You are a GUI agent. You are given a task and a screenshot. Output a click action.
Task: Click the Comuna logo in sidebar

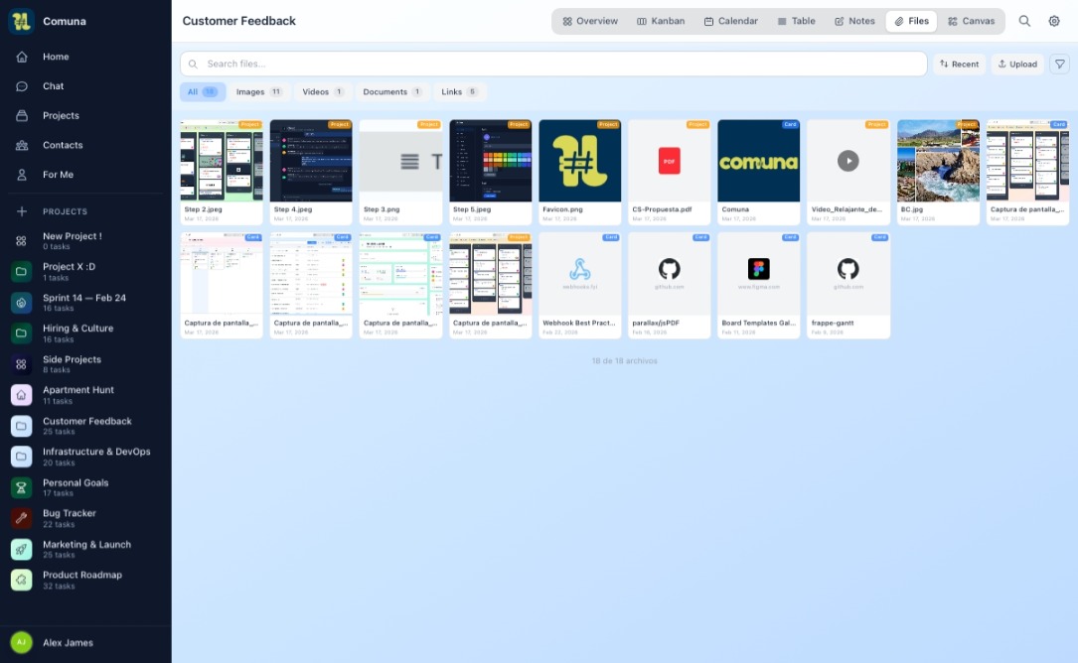click(21, 21)
